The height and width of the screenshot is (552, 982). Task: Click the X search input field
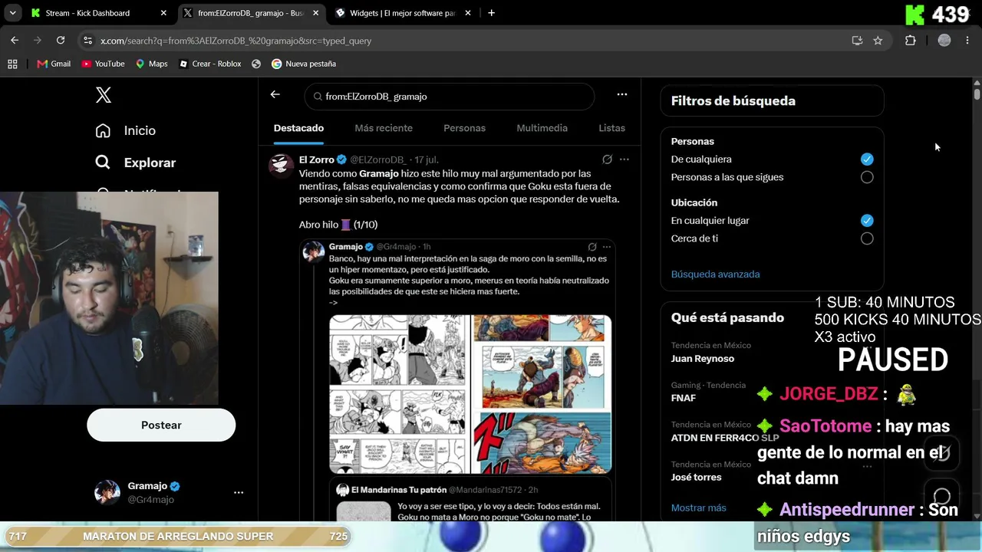pos(450,97)
